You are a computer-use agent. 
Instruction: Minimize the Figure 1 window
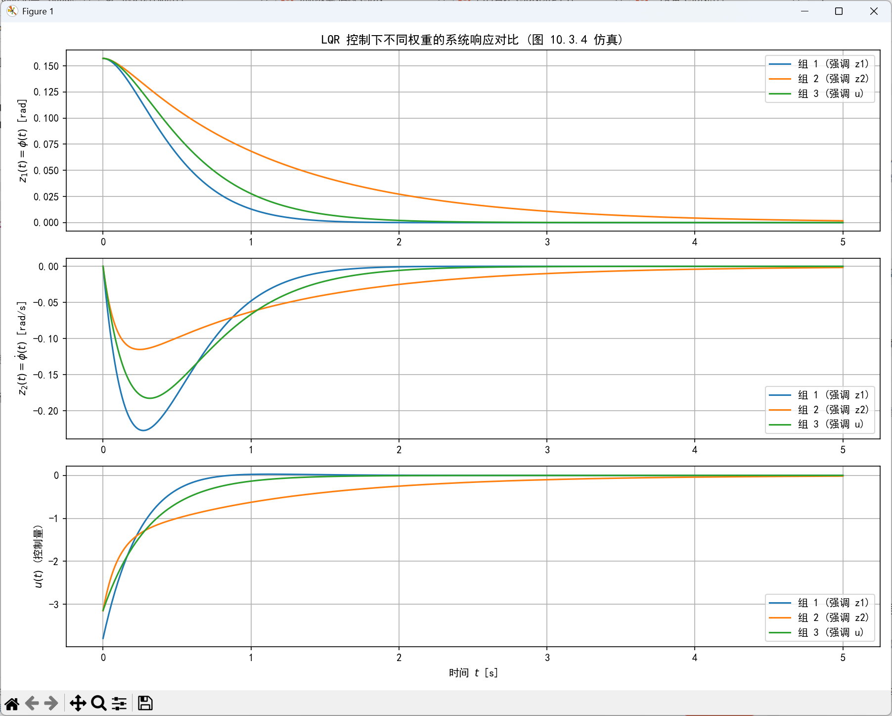tap(805, 11)
